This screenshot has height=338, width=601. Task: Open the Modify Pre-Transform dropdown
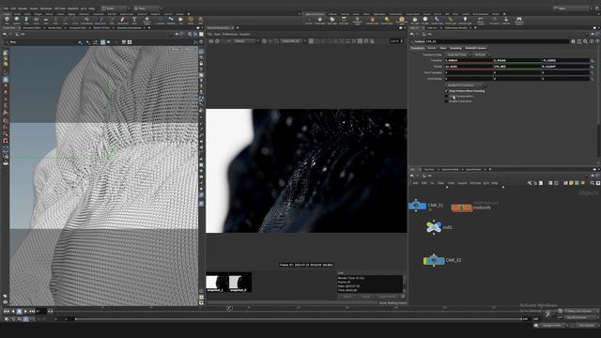tap(466, 85)
